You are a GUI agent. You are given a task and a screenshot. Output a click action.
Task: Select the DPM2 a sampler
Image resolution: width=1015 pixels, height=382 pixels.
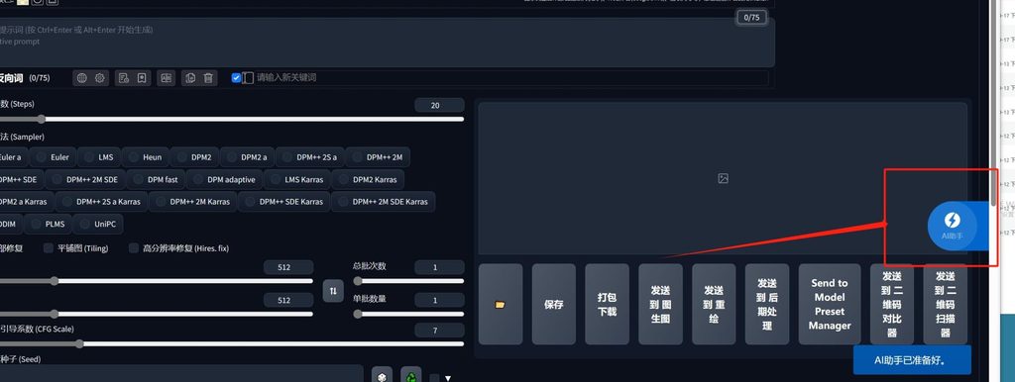click(247, 157)
